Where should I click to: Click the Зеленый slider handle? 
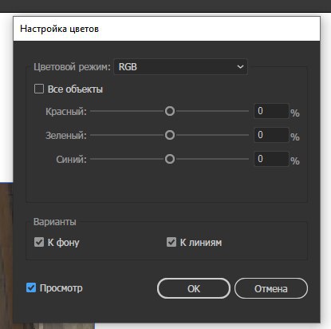pos(170,135)
